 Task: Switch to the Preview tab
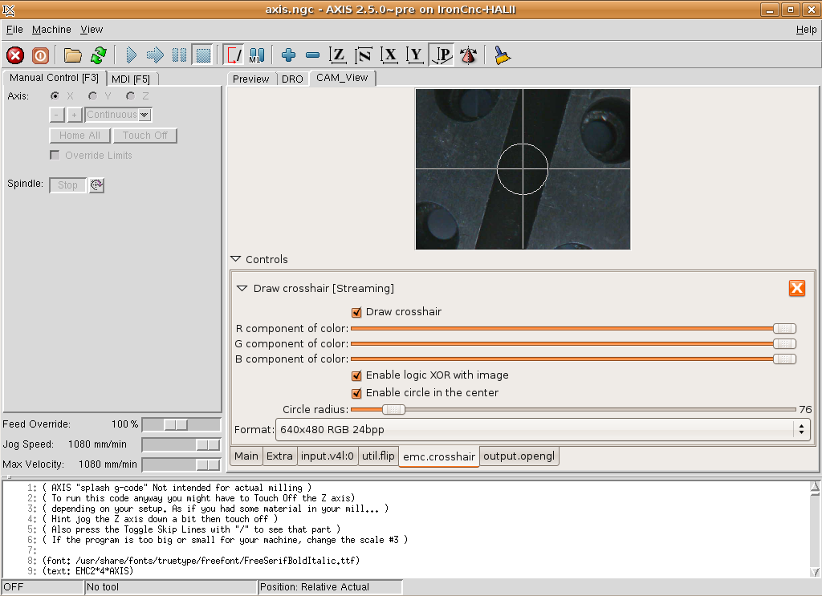click(x=251, y=79)
